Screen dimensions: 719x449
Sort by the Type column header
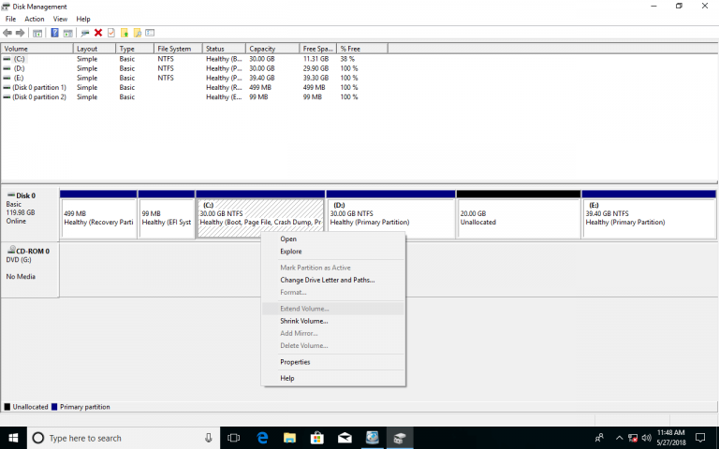[135, 49]
